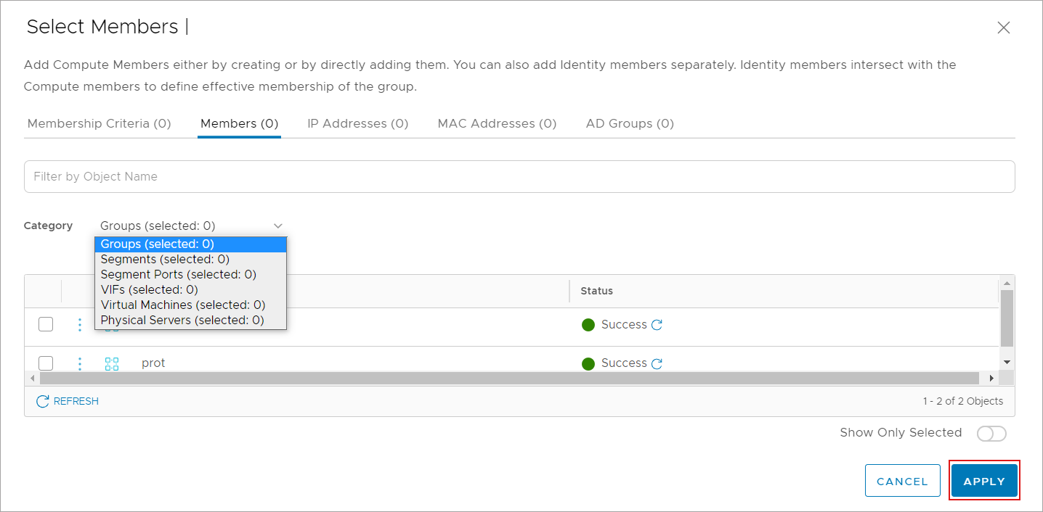This screenshot has width=1043, height=512.
Task: Click the CANCEL button
Action: [902, 481]
